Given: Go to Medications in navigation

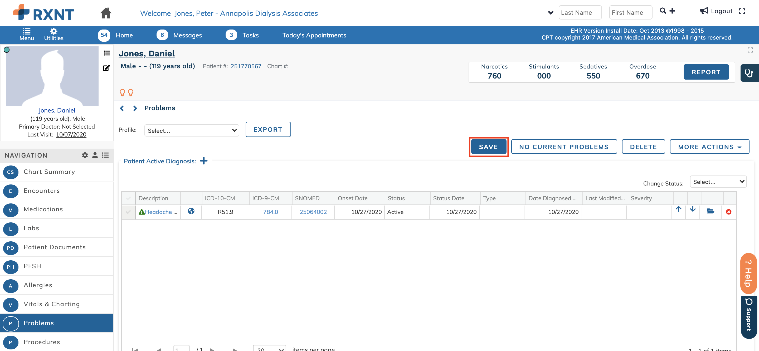Looking at the screenshot, I should [x=43, y=209].
